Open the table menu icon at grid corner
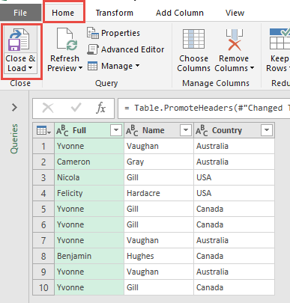The width and height of the screenshot is (290, 303). [43, 130]
